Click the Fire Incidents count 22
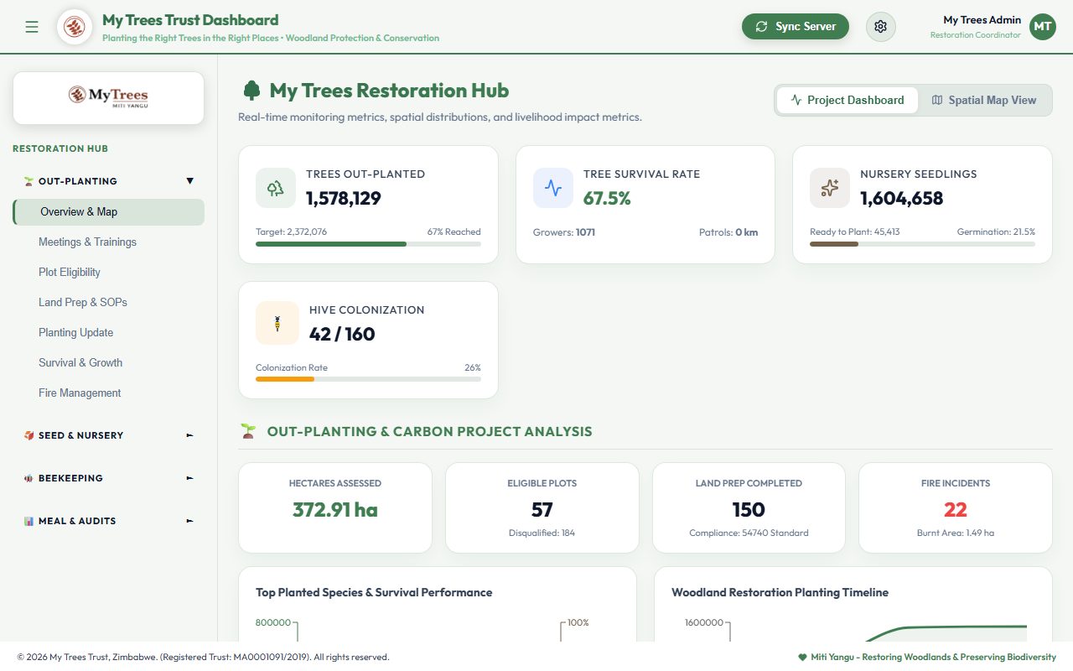This screenshot has height=671, width=1073. point(956,510)
